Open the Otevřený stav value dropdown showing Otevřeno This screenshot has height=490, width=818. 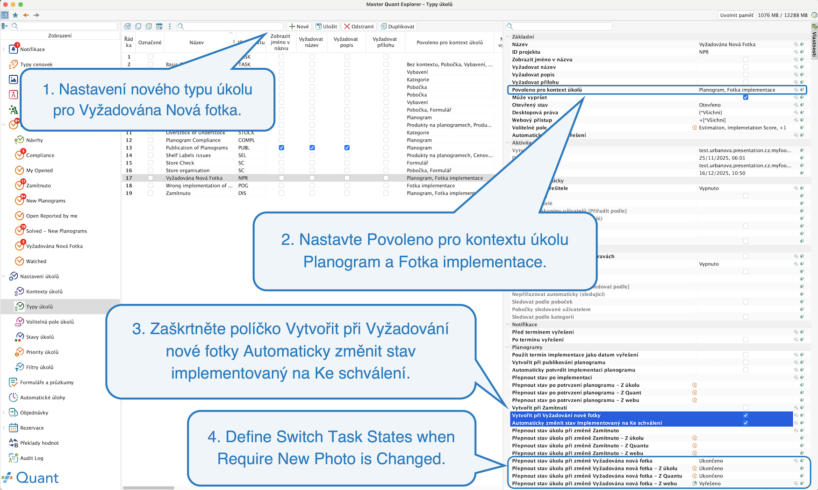click(x=745, y=105)
